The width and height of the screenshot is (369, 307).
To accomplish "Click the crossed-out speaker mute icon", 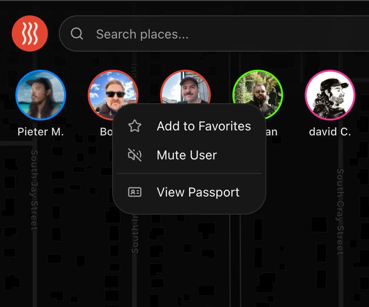I will pyautogui.click(x=135, y=155).
